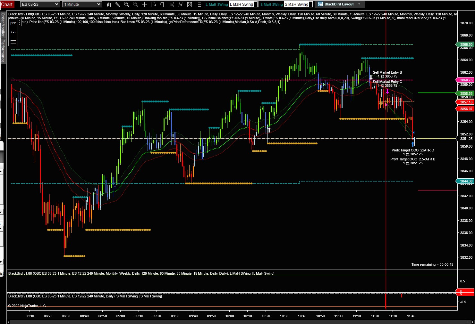The image size is (475, 324).
Task: Select the crosshair cursor icon
Action: (x=145, y=4)
